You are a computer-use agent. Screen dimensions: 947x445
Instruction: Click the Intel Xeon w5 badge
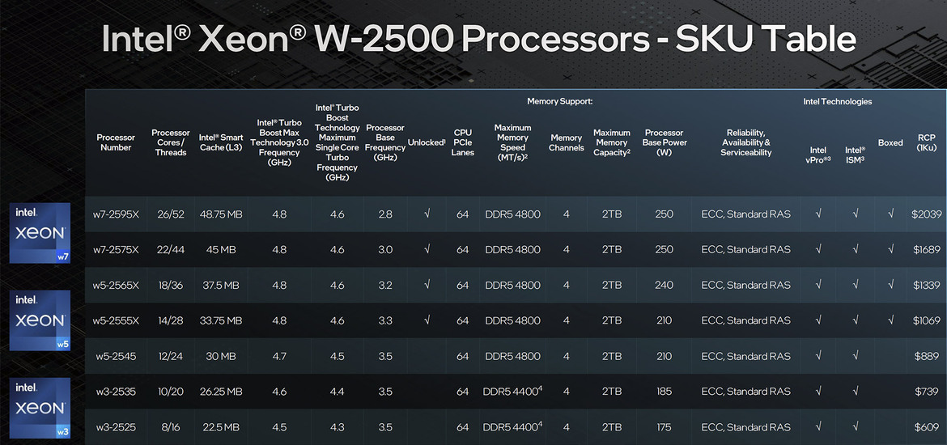point(40,320)
